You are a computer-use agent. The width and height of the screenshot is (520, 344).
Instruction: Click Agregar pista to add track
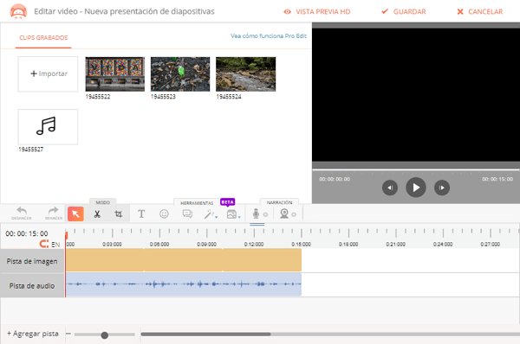pos(33,334)
